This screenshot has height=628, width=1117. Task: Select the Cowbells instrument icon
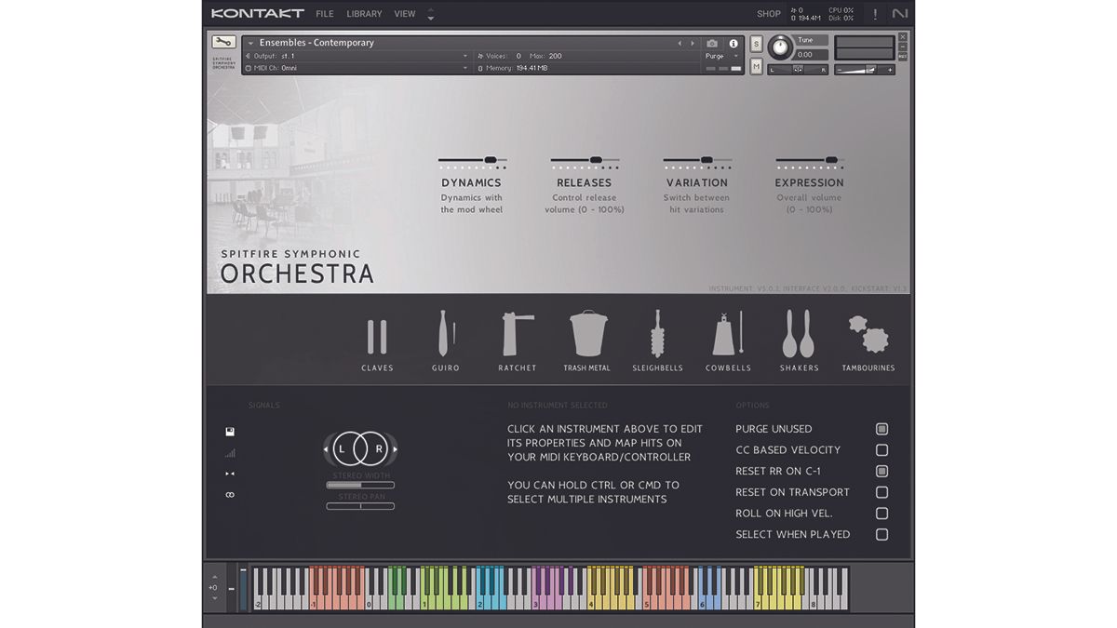(x=728, y=333)
